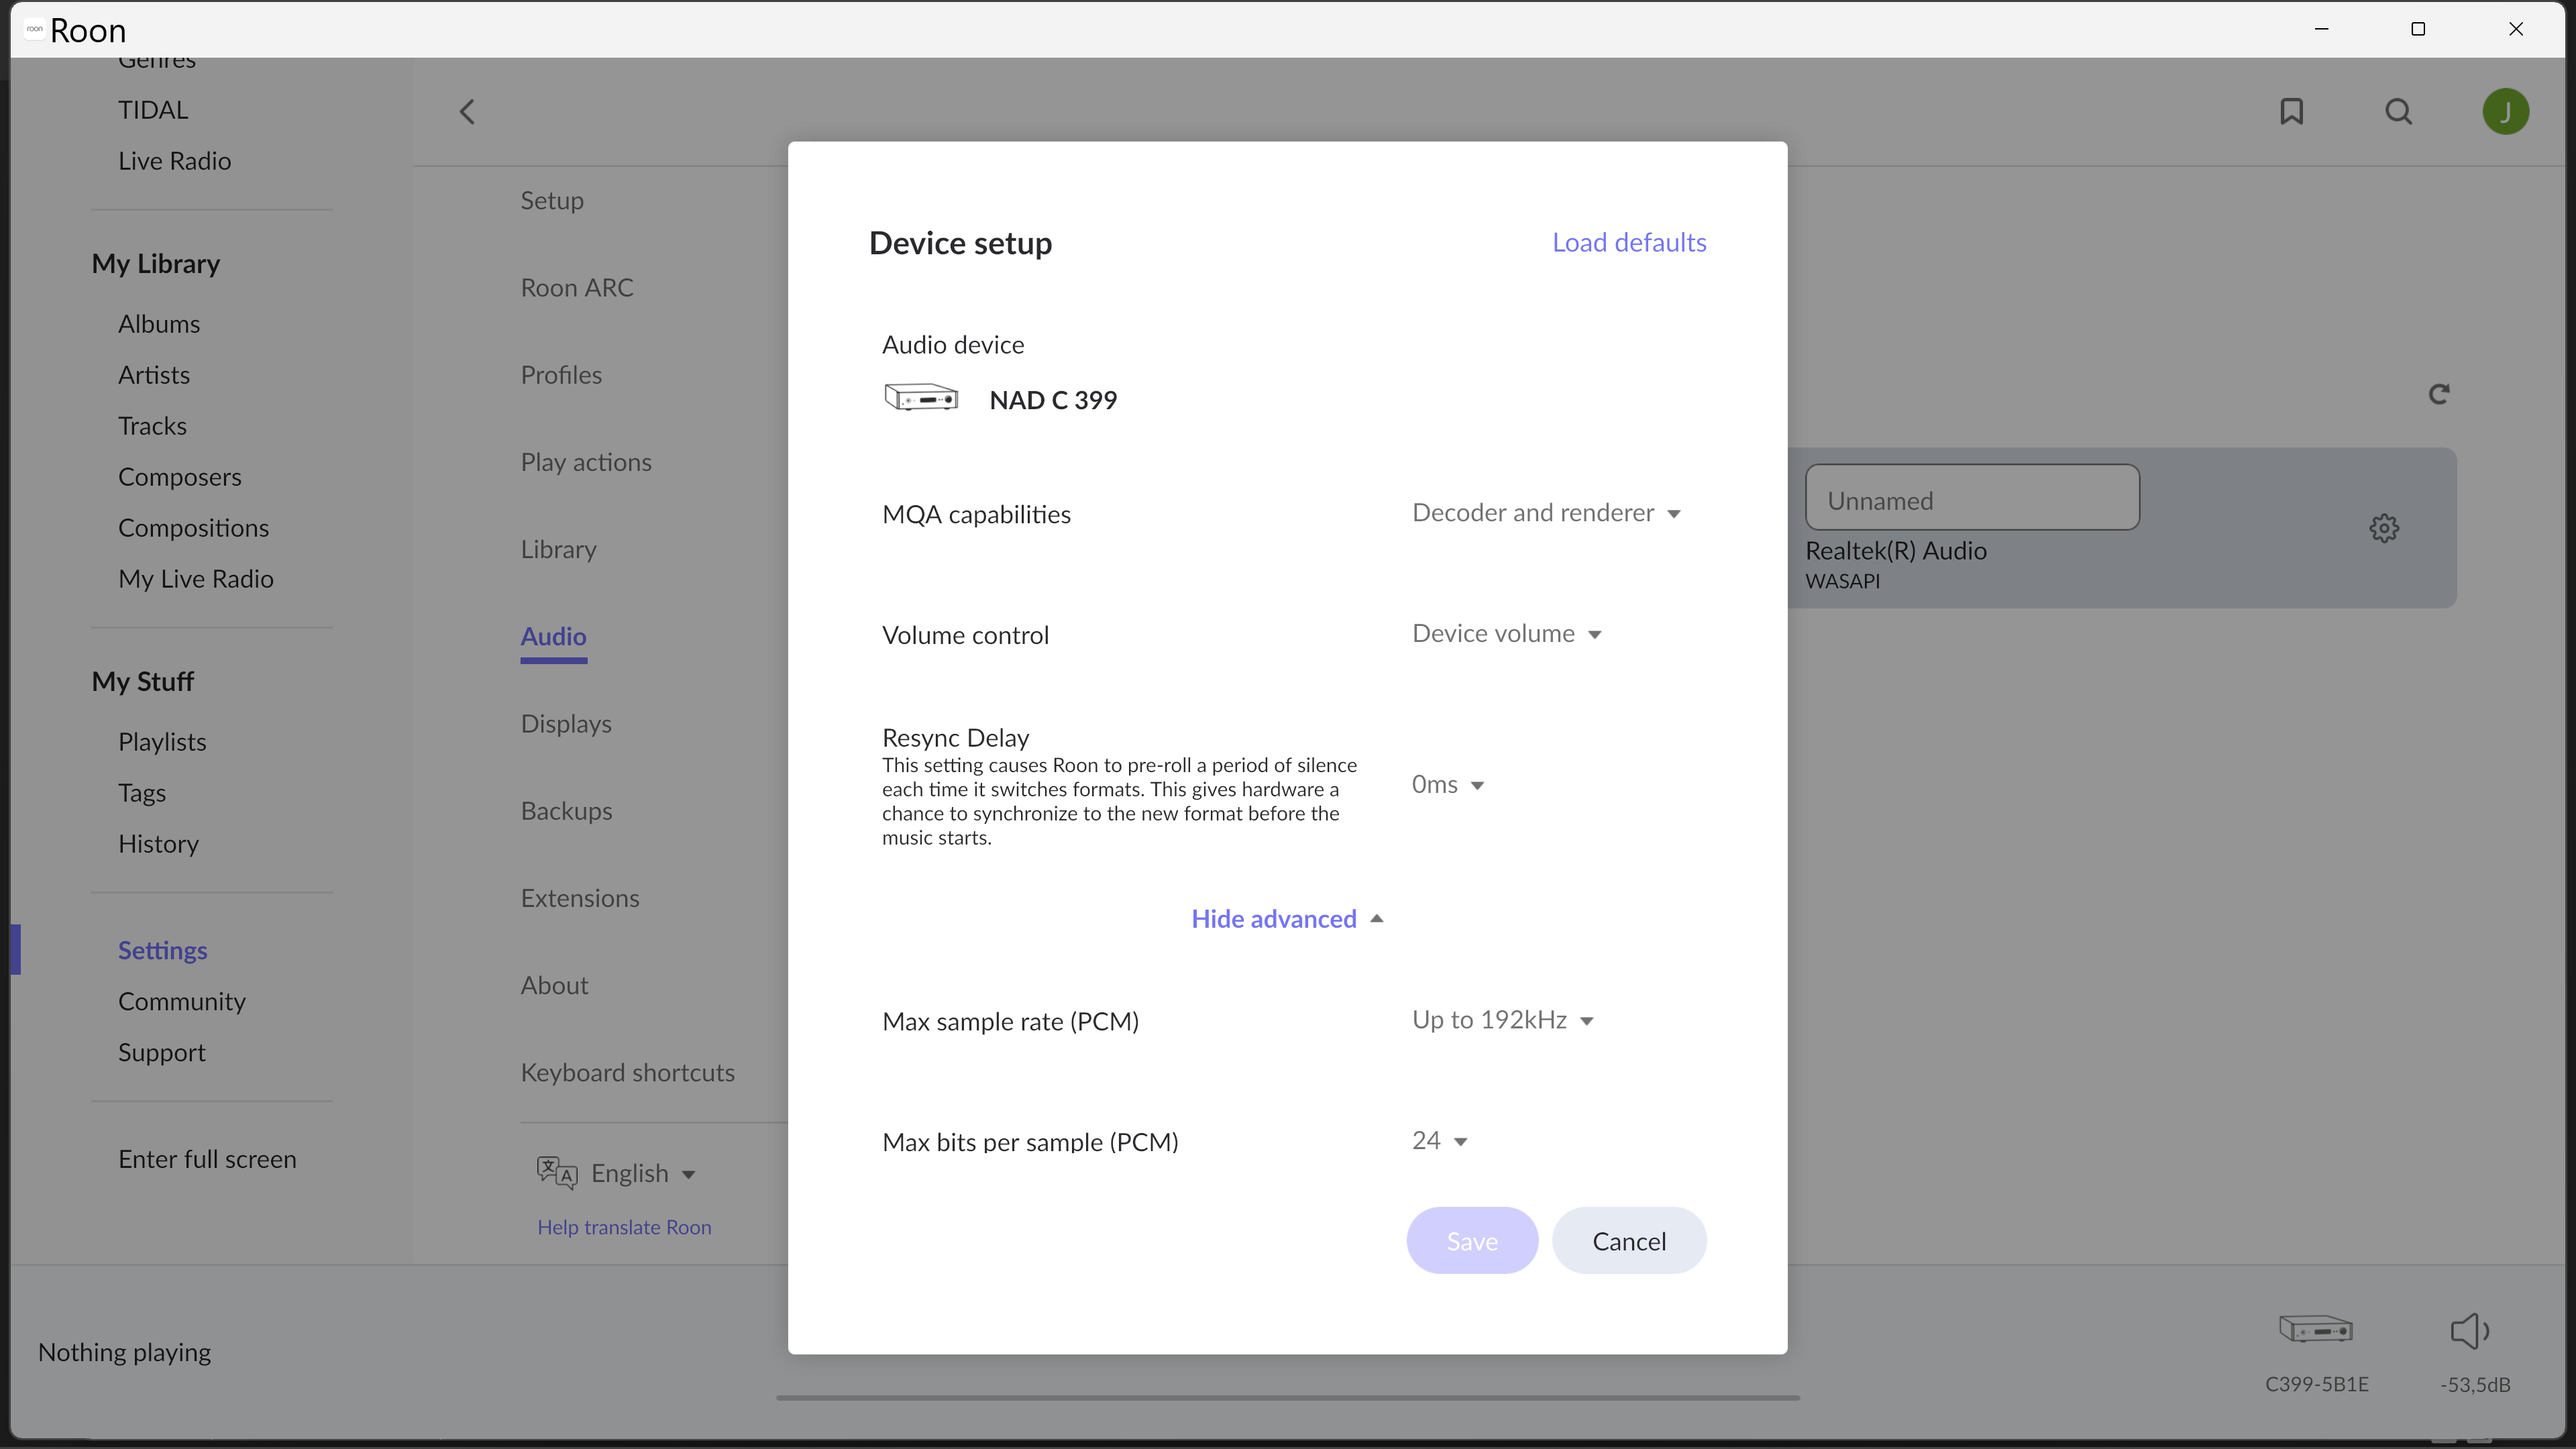Click the Realtek(R) Audio device name

(1895, 550)
